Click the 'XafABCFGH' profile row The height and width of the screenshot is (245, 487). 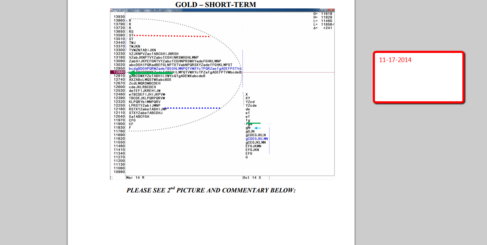click(139, 116)
